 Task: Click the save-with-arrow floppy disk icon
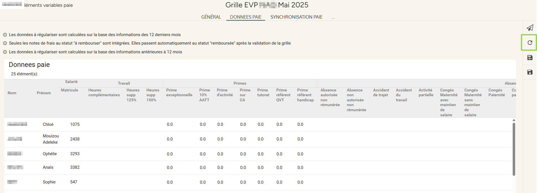click(530, 58)
